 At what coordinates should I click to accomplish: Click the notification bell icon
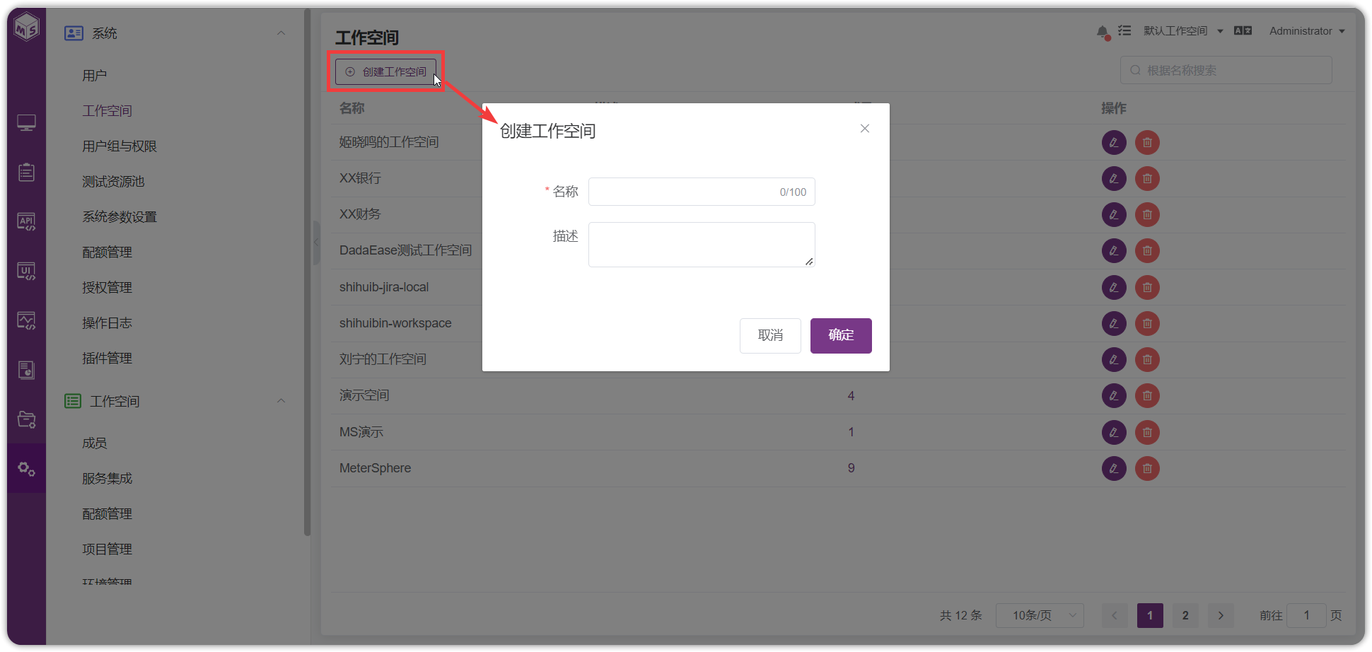[x=1103, y=32]
